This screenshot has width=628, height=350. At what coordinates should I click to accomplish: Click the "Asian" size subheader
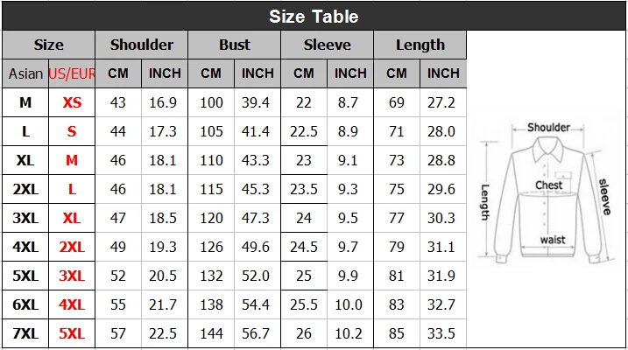click(25, 73)
